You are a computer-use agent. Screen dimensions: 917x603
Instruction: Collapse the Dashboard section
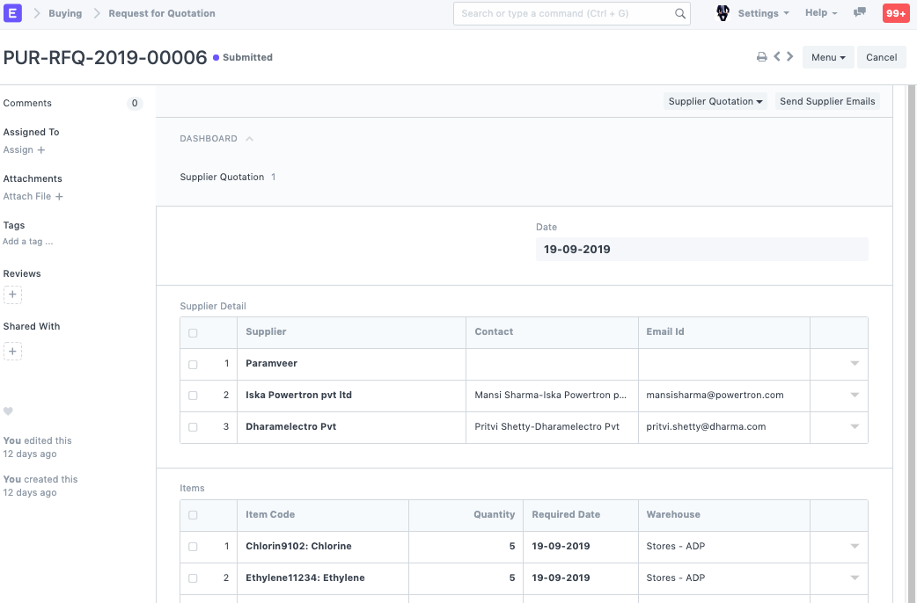249,139
